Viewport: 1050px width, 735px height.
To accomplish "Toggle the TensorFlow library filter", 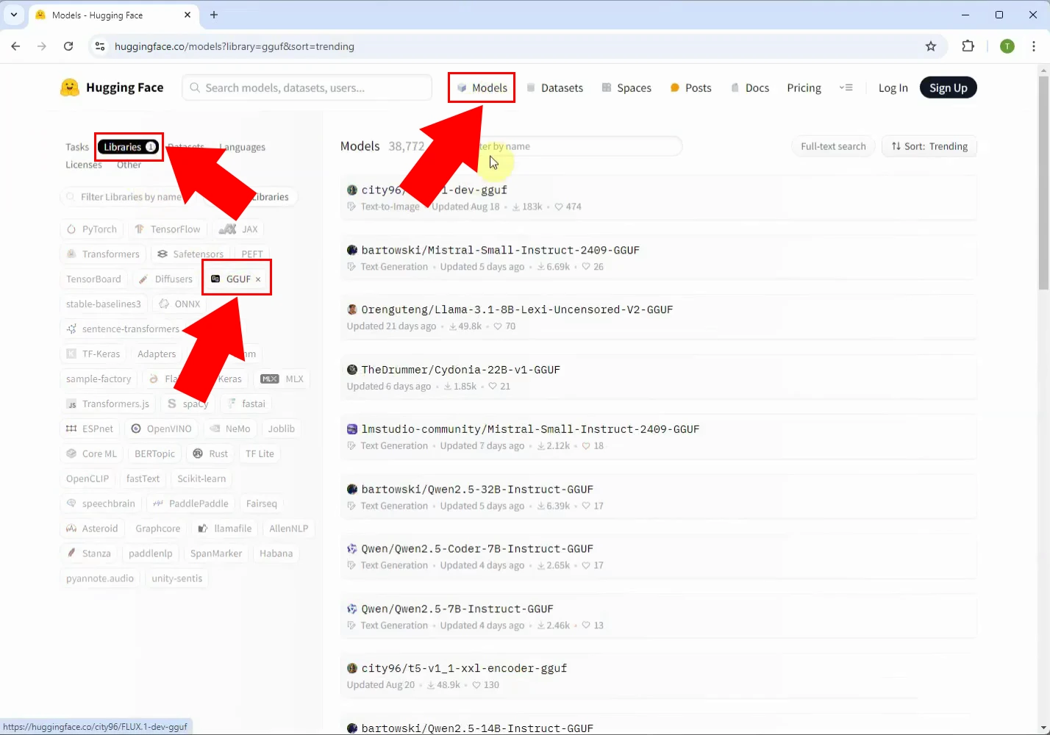I will pyautogui.click(x=168, y=229).
